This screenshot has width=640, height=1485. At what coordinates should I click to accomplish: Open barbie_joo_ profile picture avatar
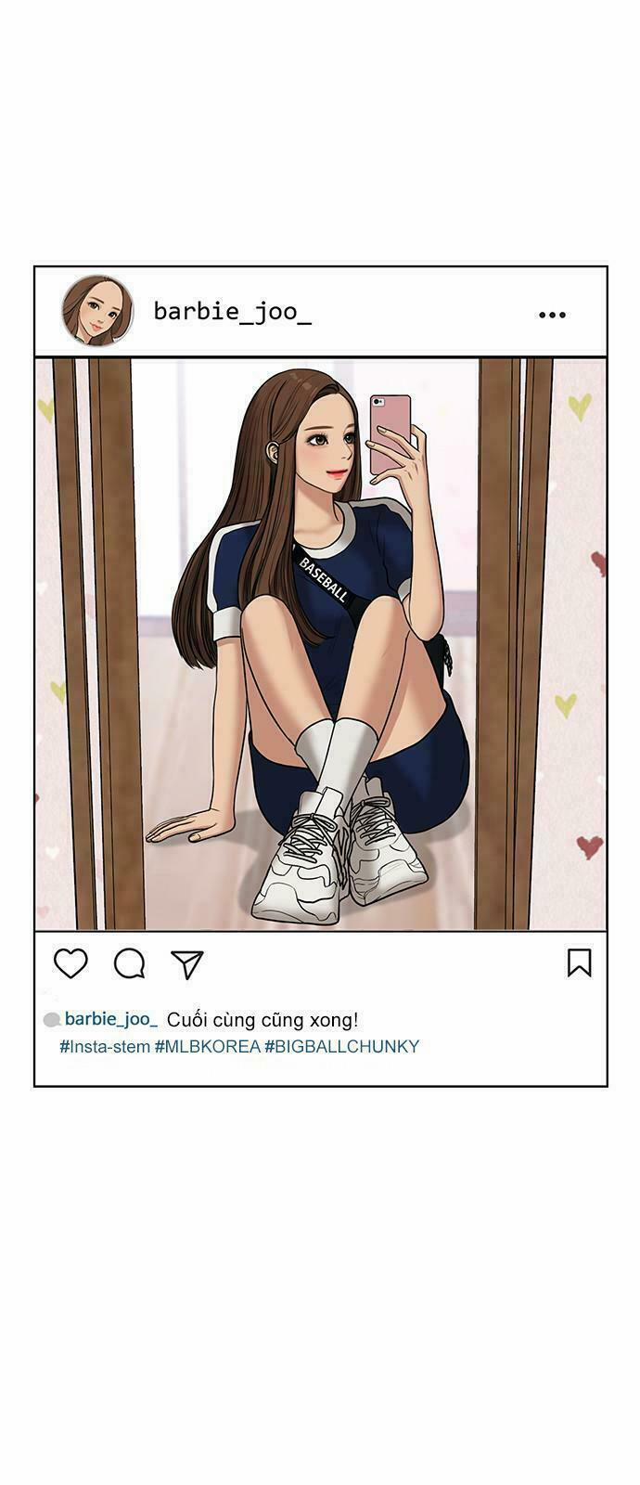tap(96, 310)
